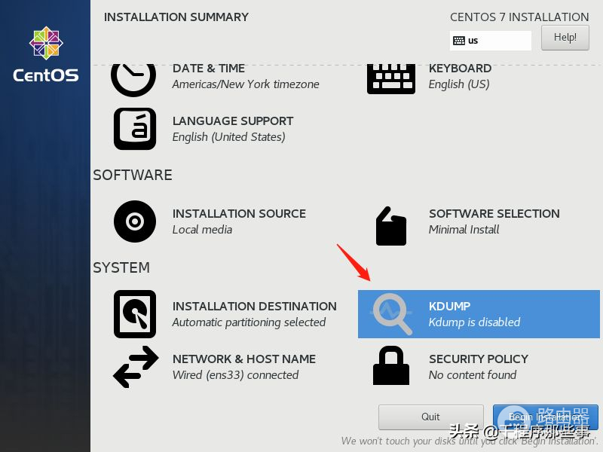Click Installation Destination hard drive icon

point(135,314)
